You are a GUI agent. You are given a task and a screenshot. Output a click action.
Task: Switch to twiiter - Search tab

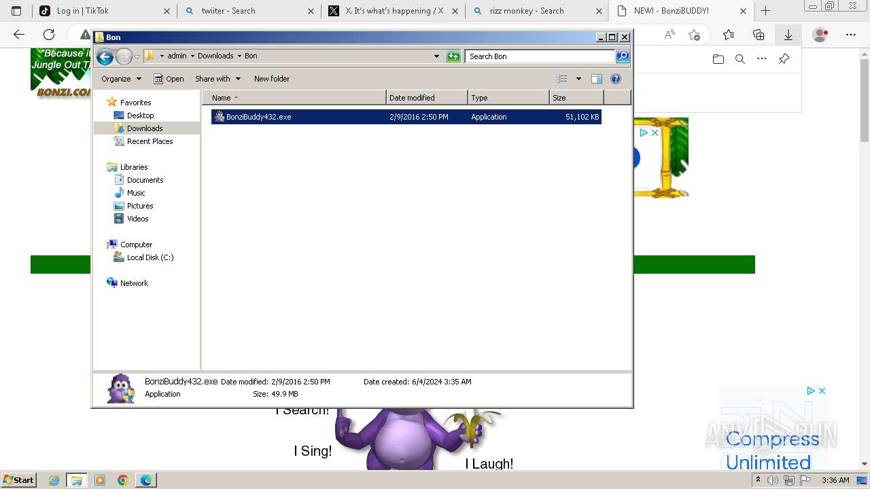(x=249, y=11)
